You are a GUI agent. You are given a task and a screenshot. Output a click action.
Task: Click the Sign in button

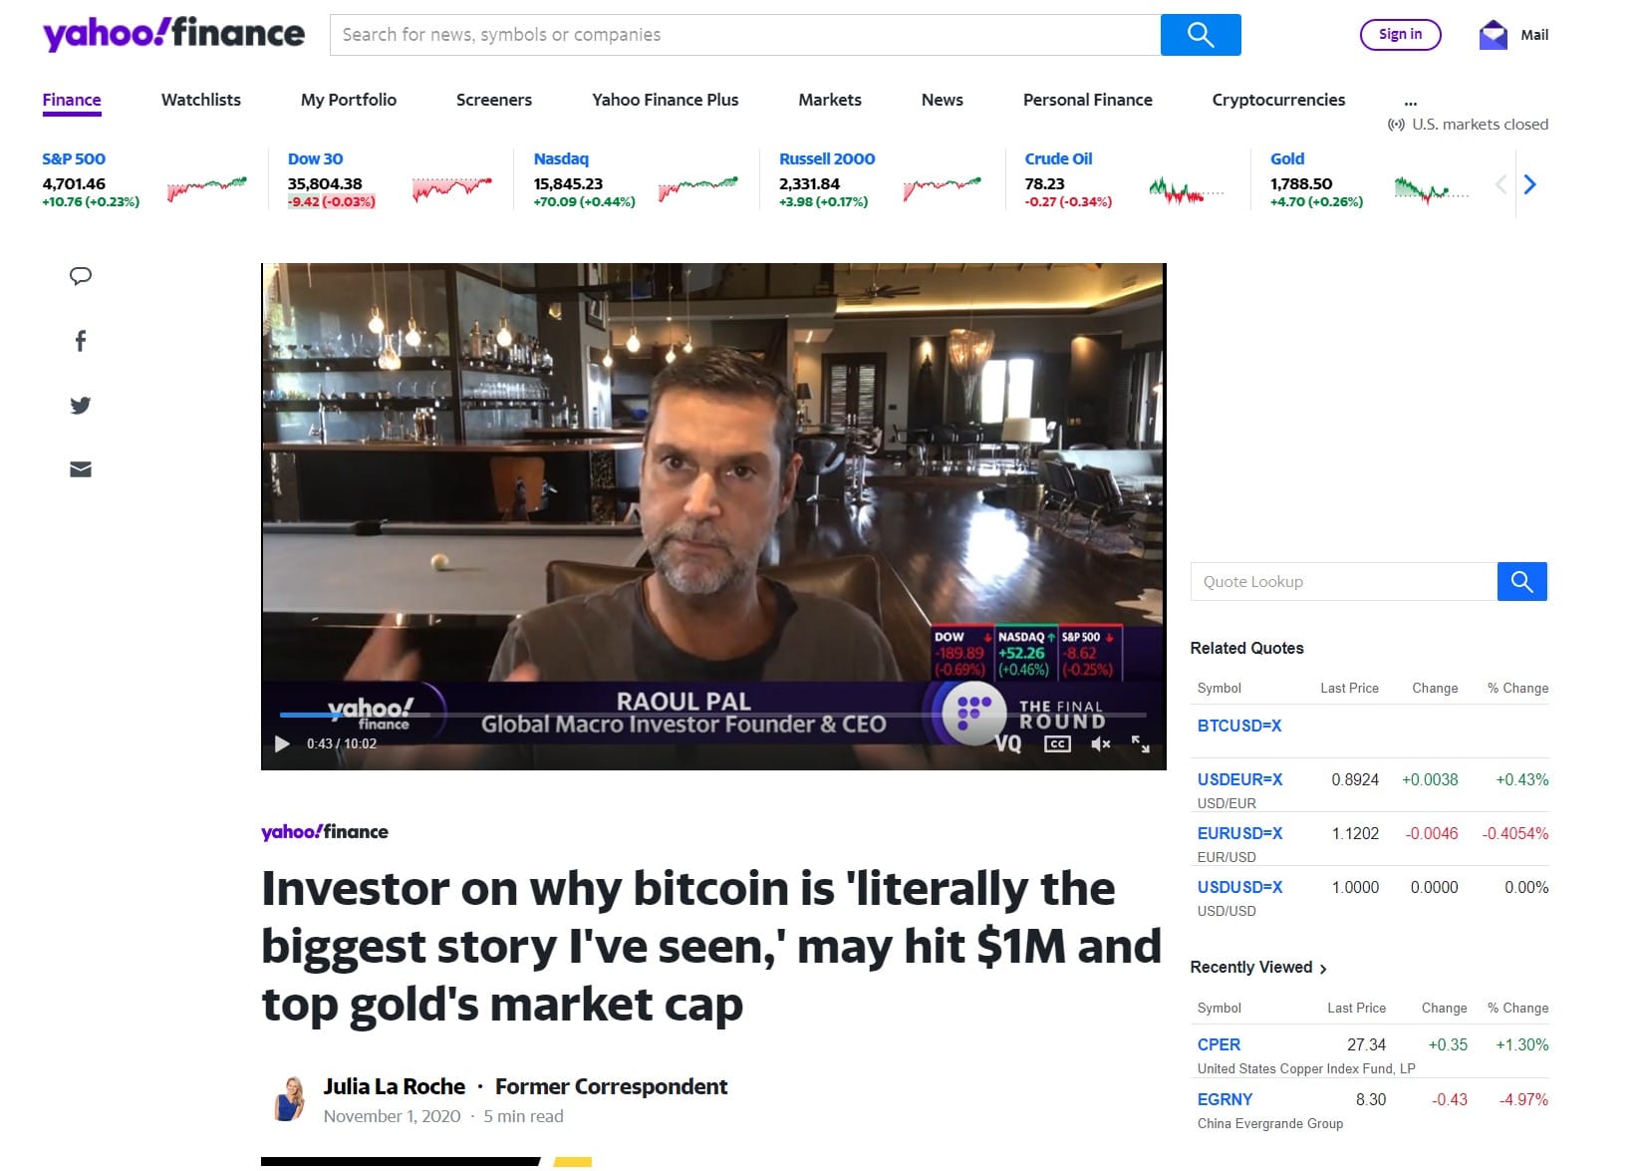pos(1400,35)
